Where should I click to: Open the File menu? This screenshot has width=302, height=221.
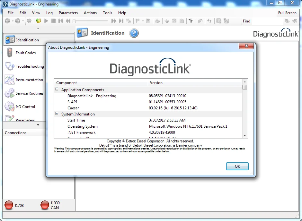tap(11, 13)
